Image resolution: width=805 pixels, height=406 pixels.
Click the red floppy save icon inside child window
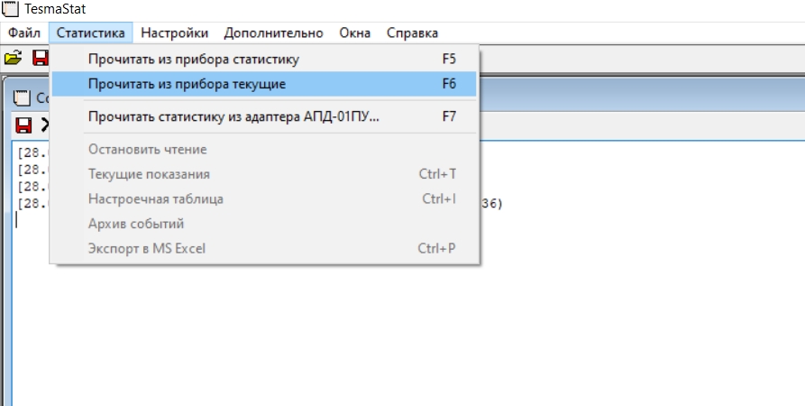[x=23, y=125]
